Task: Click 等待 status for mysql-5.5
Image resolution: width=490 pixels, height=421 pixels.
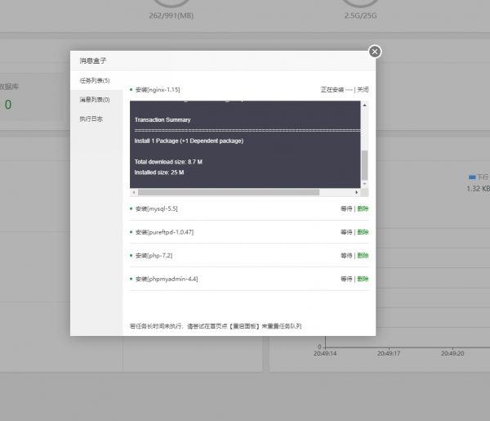Action: point(346,208)
